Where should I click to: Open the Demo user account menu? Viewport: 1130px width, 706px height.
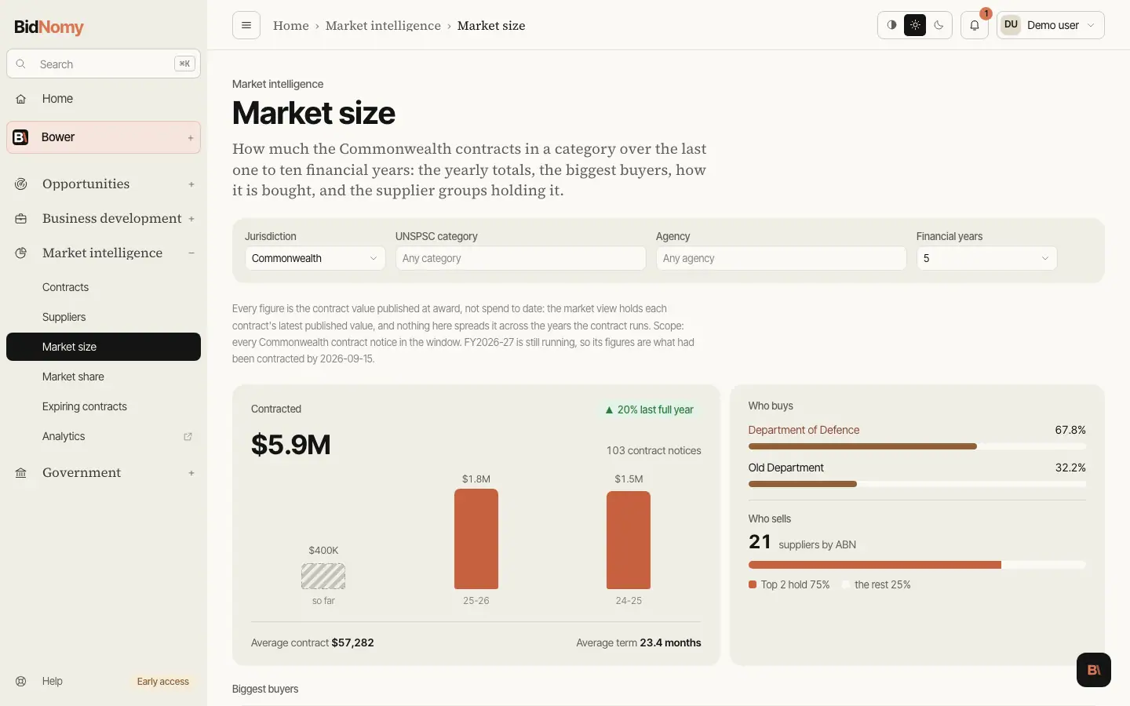point(1051,25)
